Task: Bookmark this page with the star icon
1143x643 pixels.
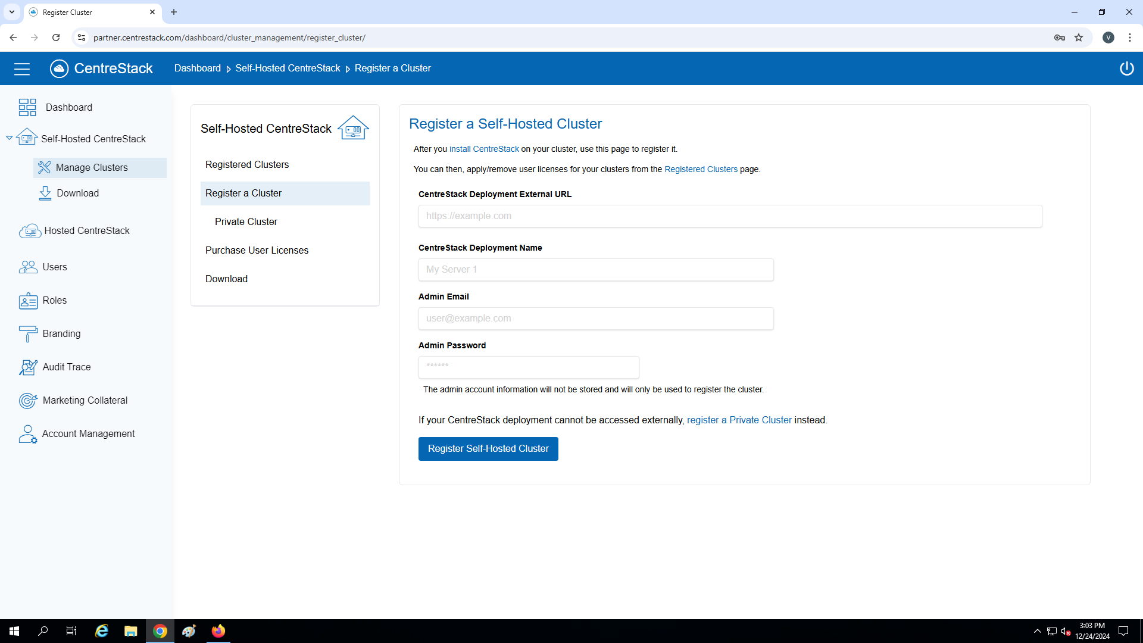Action: coord(1079,38)
